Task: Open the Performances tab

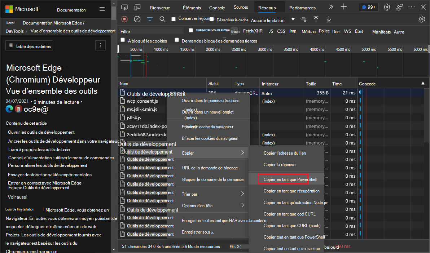Action: pos(302,8)
